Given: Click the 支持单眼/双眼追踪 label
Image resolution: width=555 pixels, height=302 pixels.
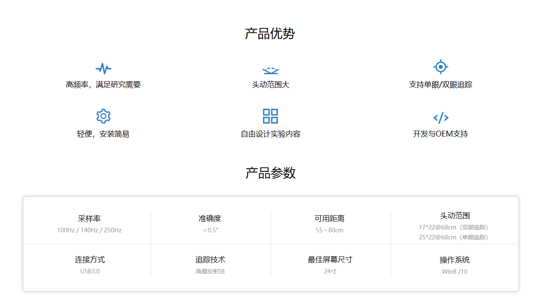Looking at the screenshot, I should click(440, 85).
